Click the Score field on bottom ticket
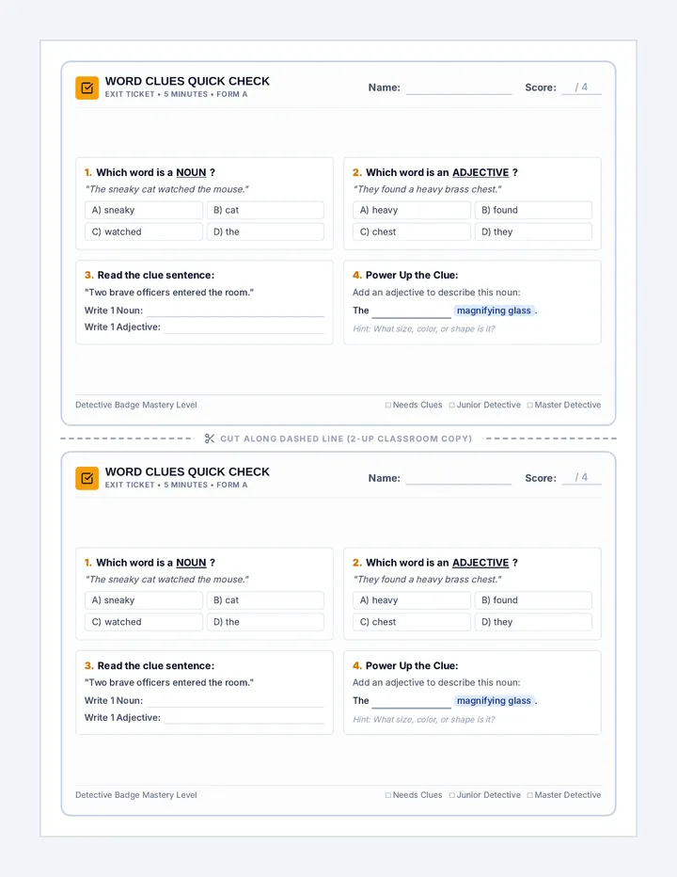 click(x=581, y=478)
